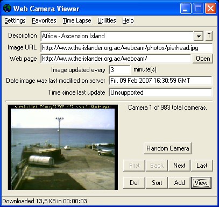Go to the Next camera

point(179,166)
